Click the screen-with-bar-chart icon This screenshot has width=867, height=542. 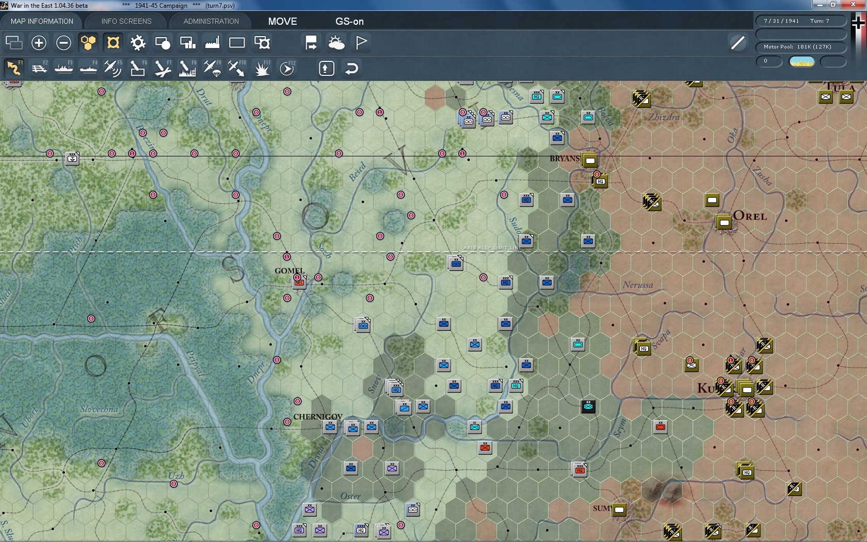tap(187, 42)
